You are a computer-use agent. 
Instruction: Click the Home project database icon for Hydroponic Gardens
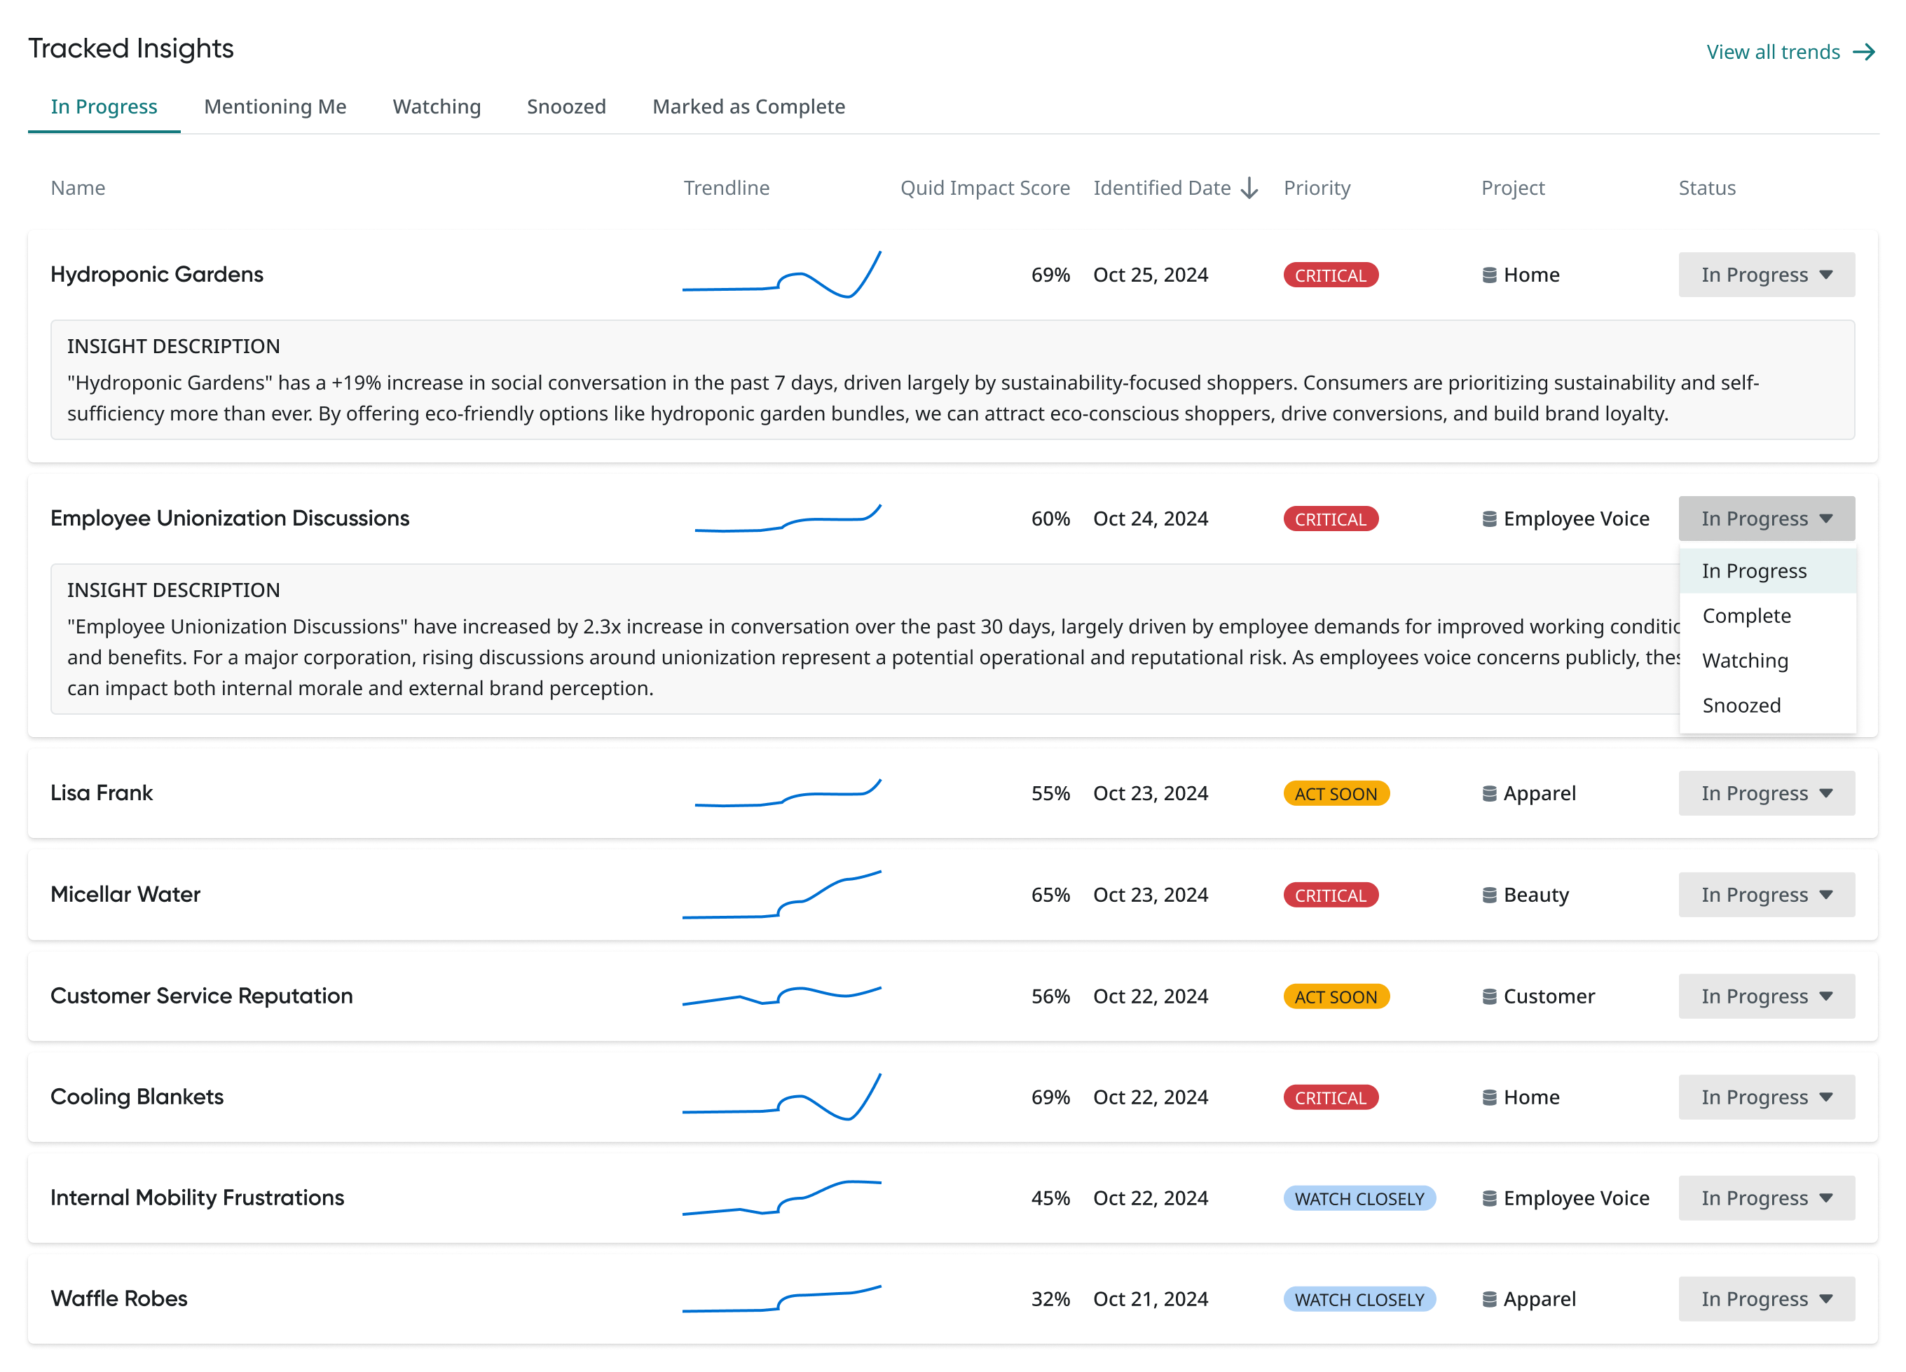(1488, 275)
